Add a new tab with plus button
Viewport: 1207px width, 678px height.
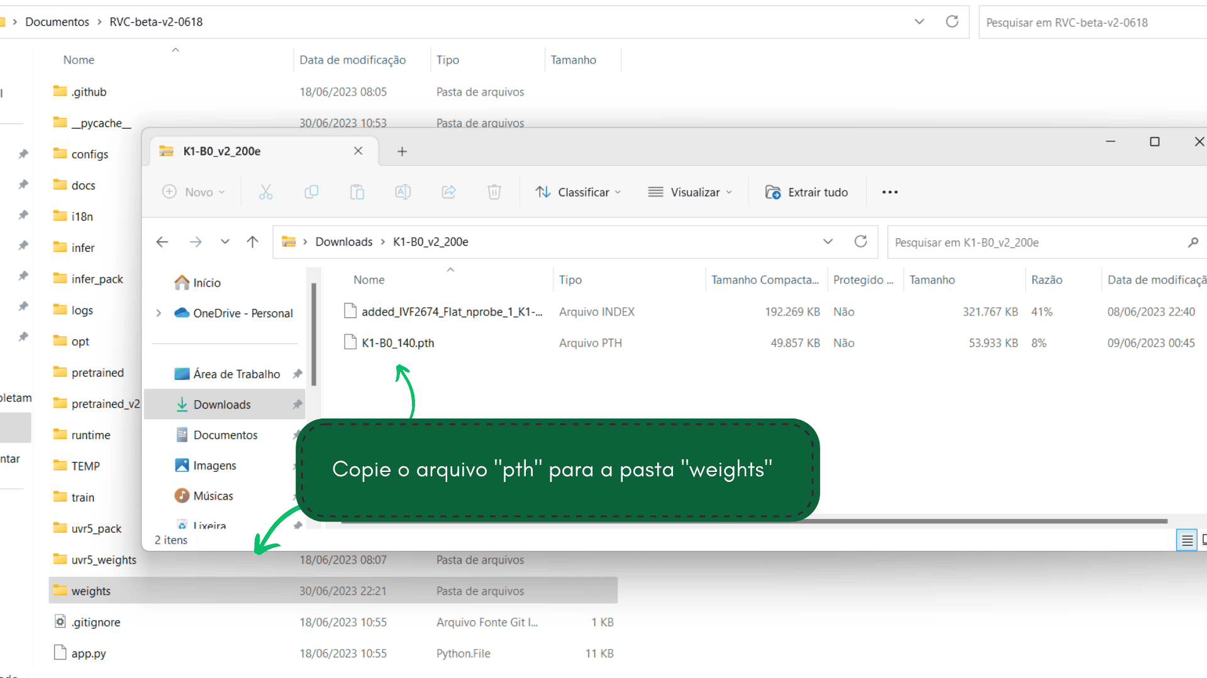point(402,151)
